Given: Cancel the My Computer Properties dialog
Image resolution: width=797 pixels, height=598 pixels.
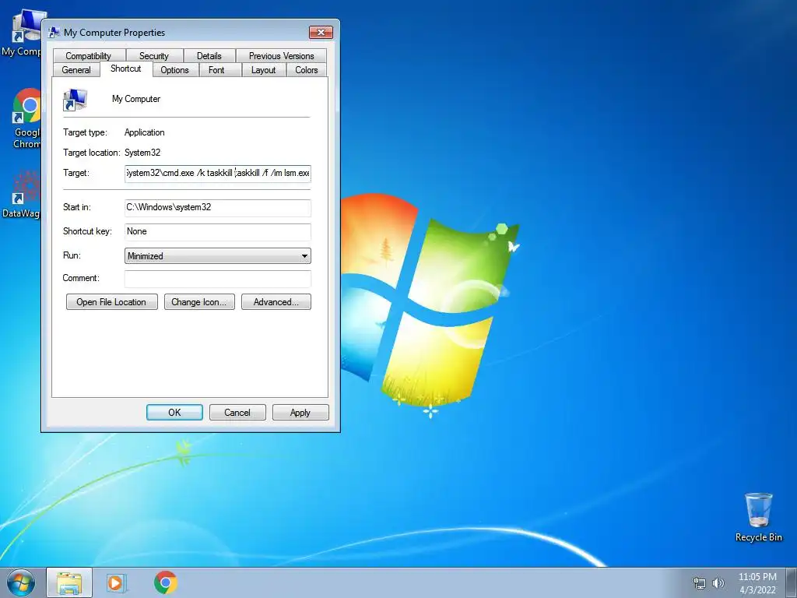Looking at the screenshot, I should tap(237, 413).
